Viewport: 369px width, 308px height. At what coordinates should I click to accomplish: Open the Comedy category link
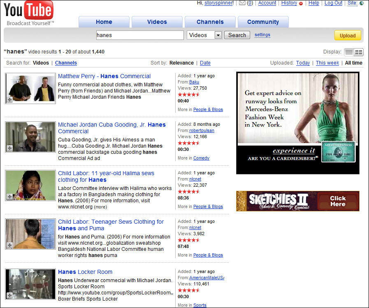click(x=201, y=158)
